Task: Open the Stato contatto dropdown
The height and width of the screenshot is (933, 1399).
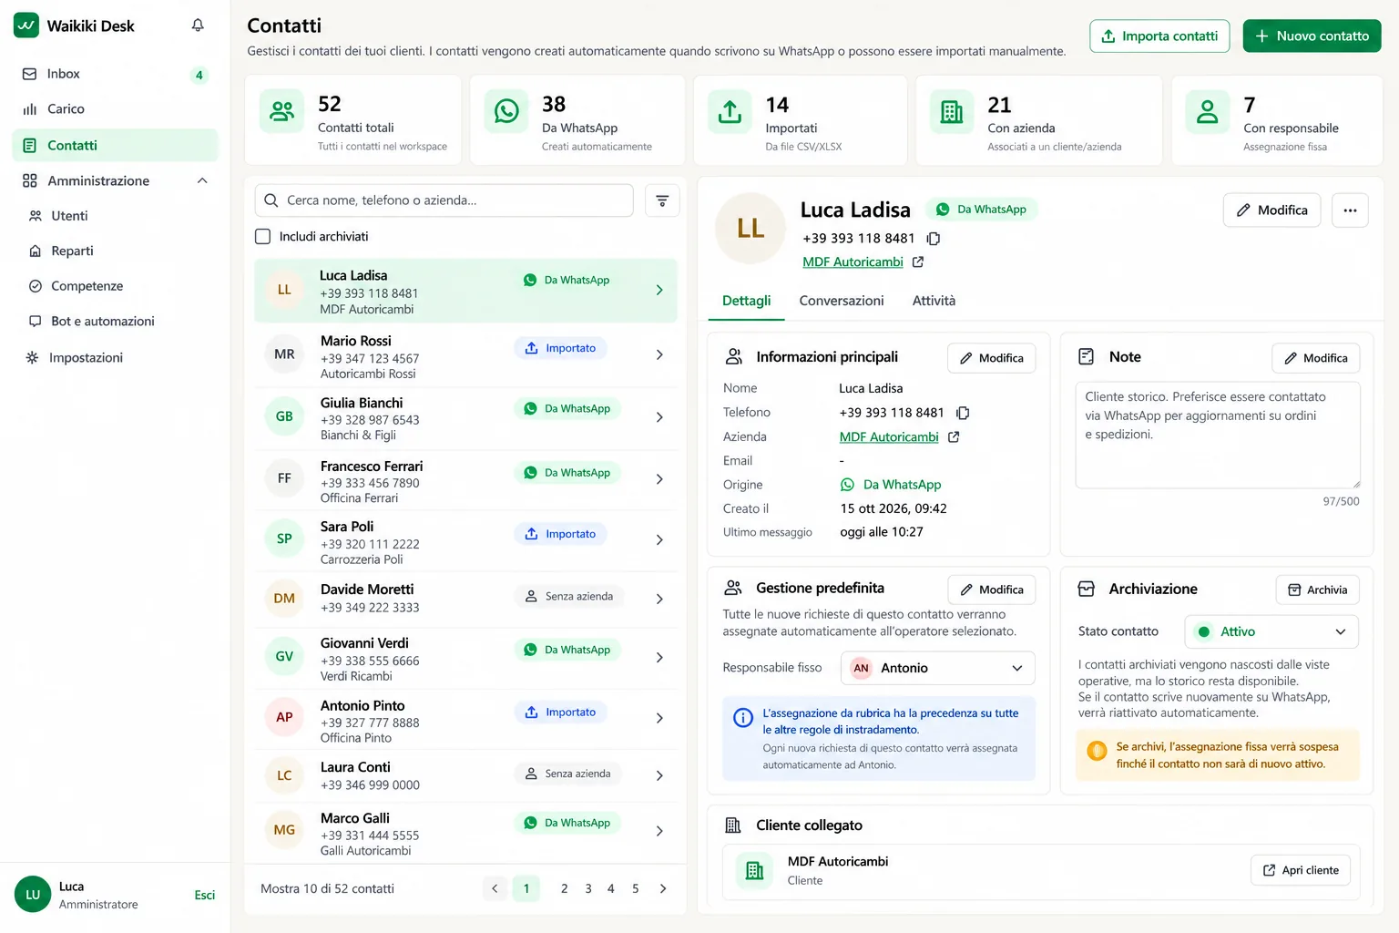Action: tap(1271, 631)
